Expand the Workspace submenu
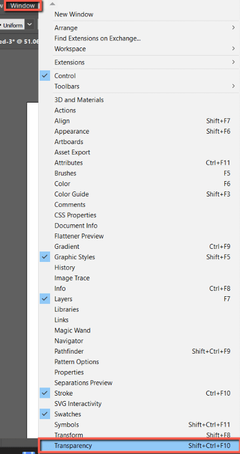Screen dimensions: 240x454 pyautogui.click(x=139, y=49)
